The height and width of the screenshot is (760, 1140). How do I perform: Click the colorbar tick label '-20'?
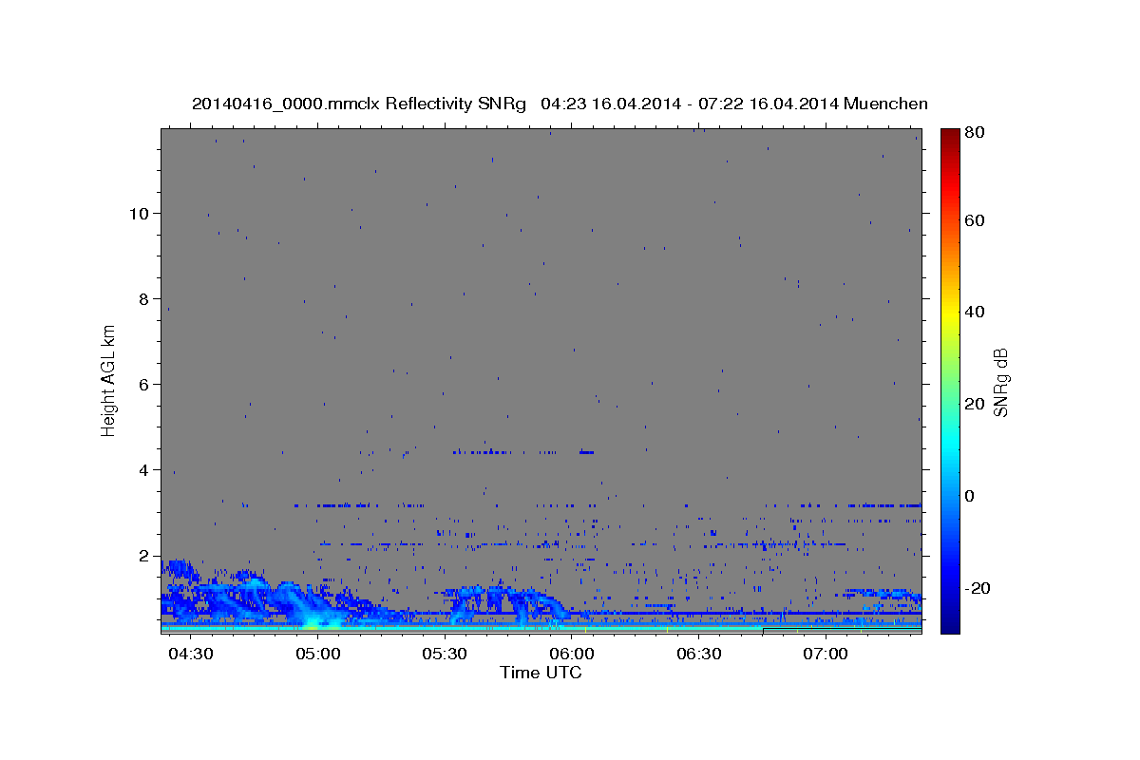click(x=977, y=588)
